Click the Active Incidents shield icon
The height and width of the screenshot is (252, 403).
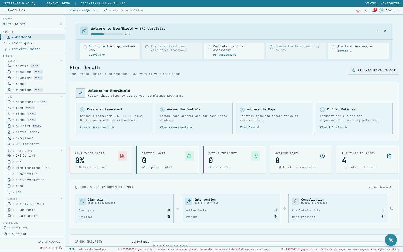tap(256, 156)
